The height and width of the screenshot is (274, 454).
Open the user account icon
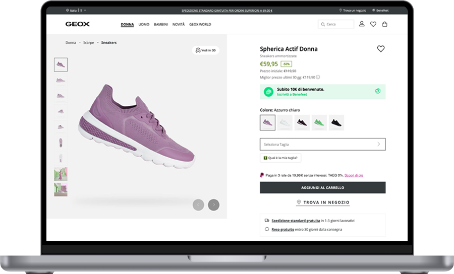click(x=362, y=24)
